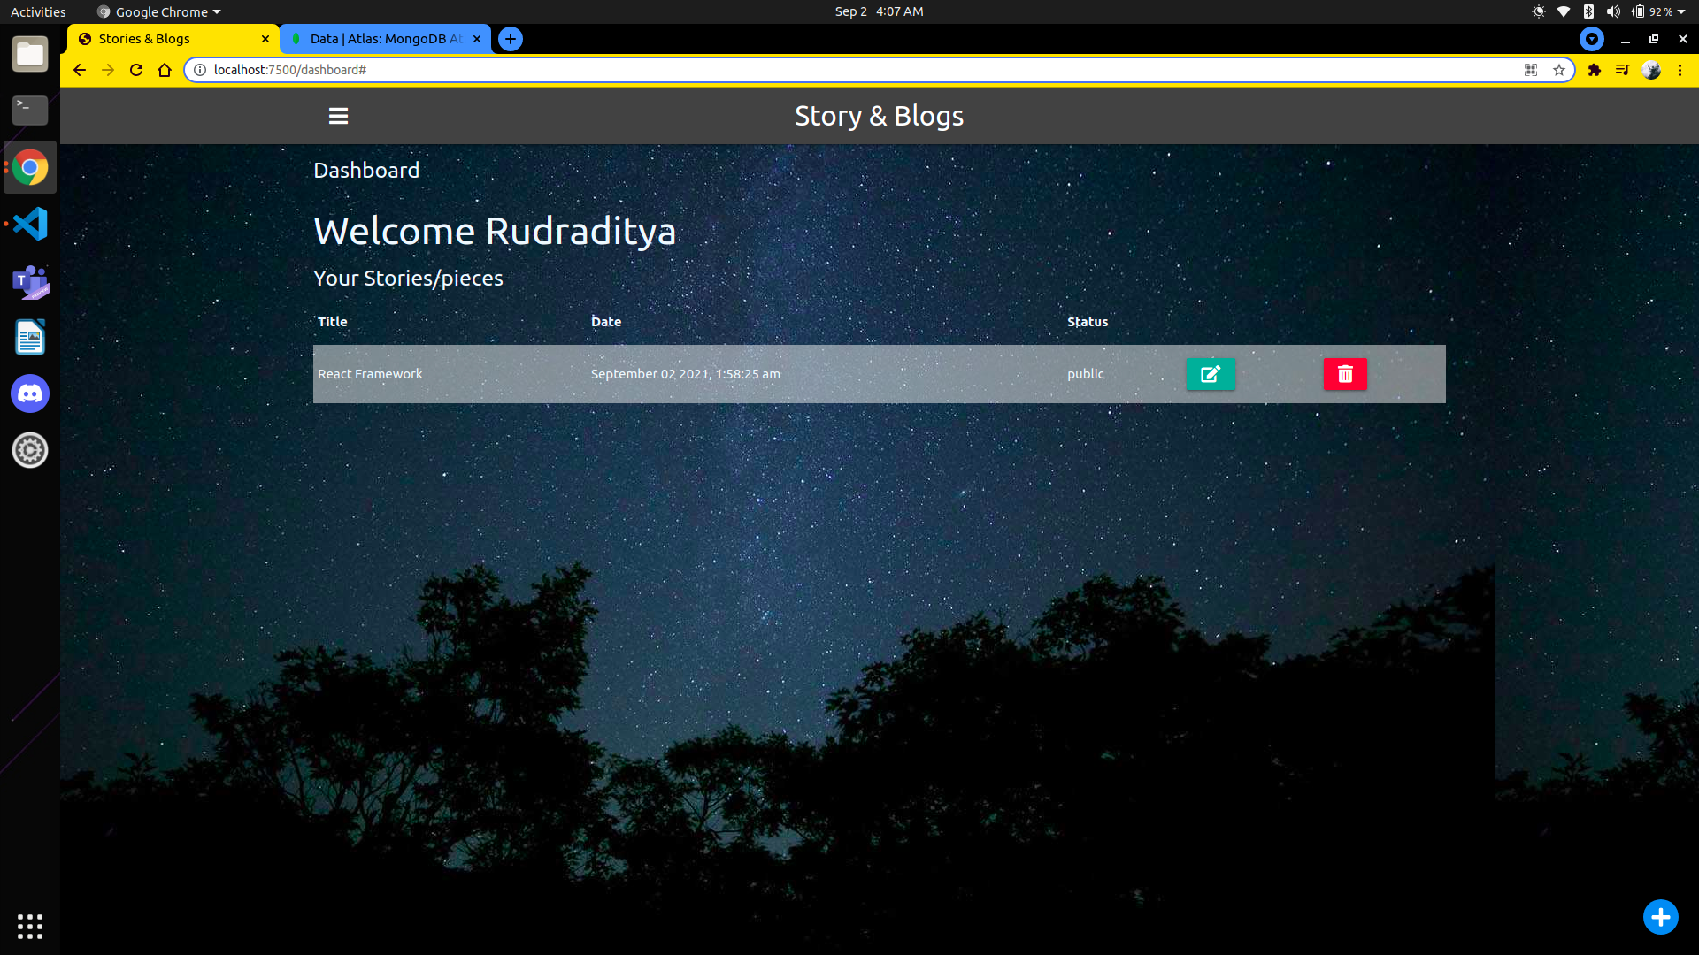
Task: Launch Discord from the dock
Action: pyautogui.click(x=29, y=393)
